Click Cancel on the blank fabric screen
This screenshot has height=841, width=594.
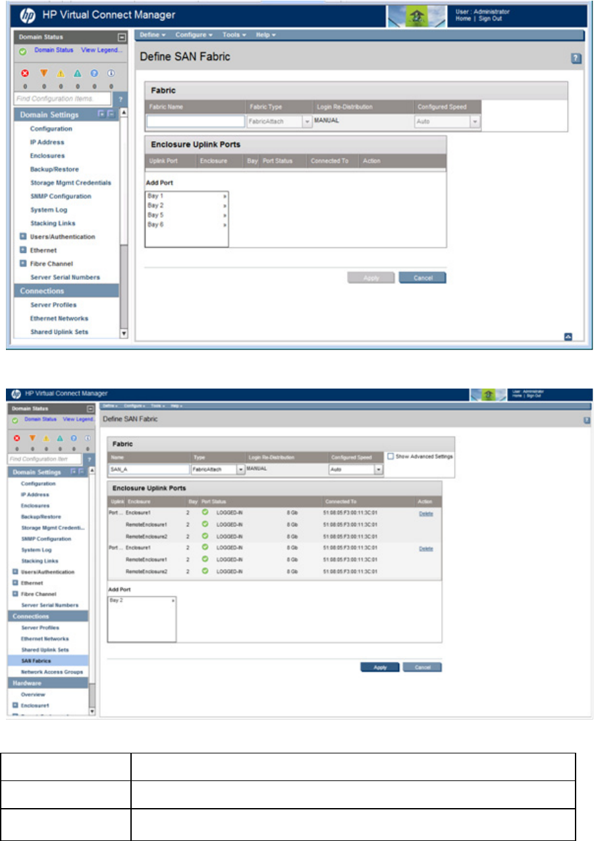tap(422, 278)
